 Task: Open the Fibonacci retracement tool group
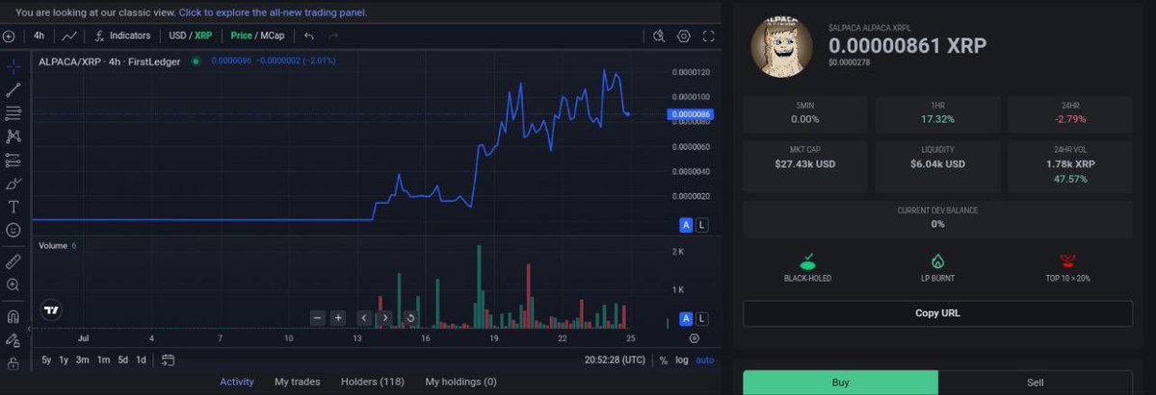pyautogui.click(x=13, y=113)
